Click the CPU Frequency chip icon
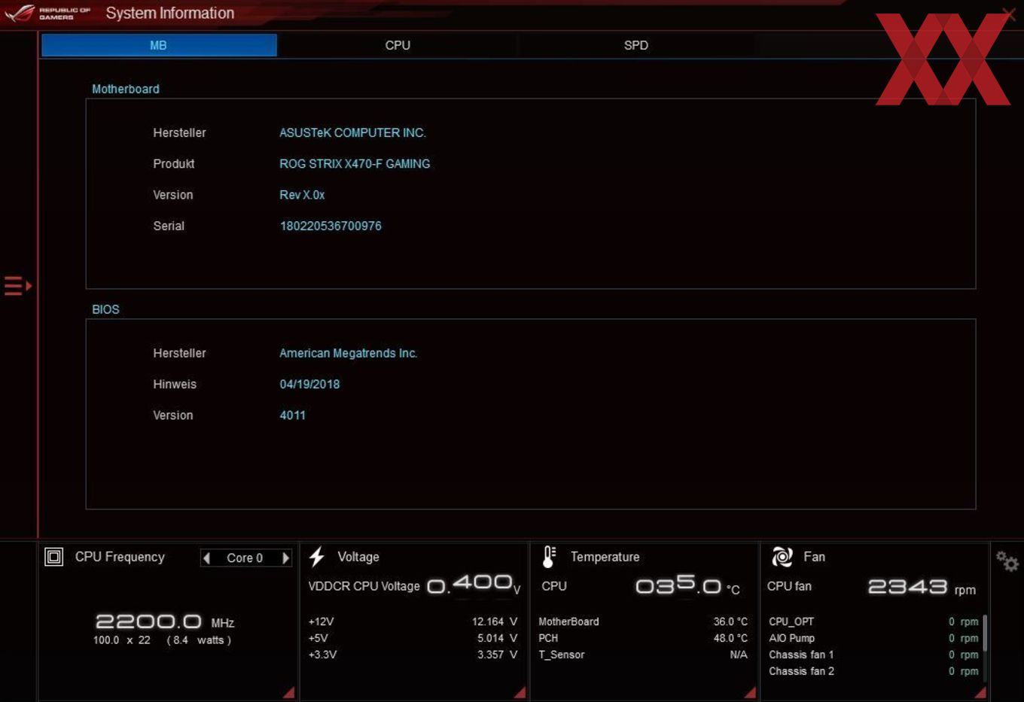The image size is (1024, 702). pos(54,557)
